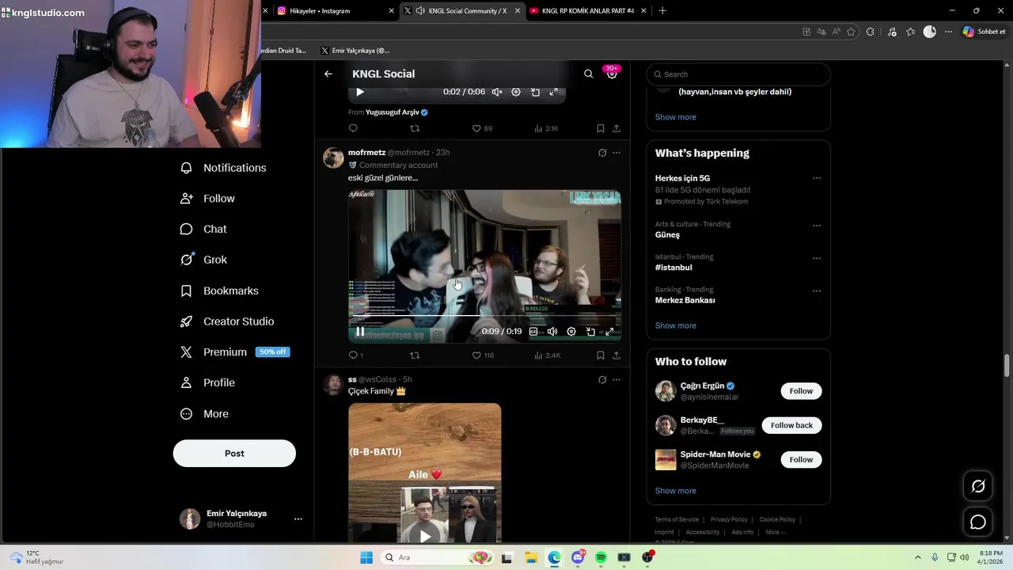Open Grok floating button at bottom right
Screen dimensions: 1013x570
(978, 487)
